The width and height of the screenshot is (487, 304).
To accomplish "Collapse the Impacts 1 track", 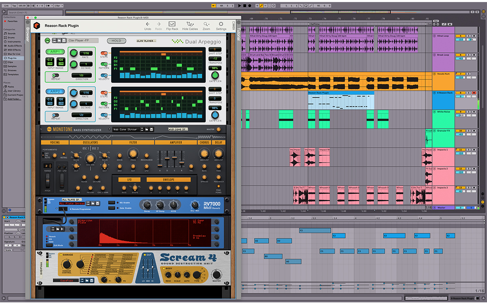I will pos(434,150).
